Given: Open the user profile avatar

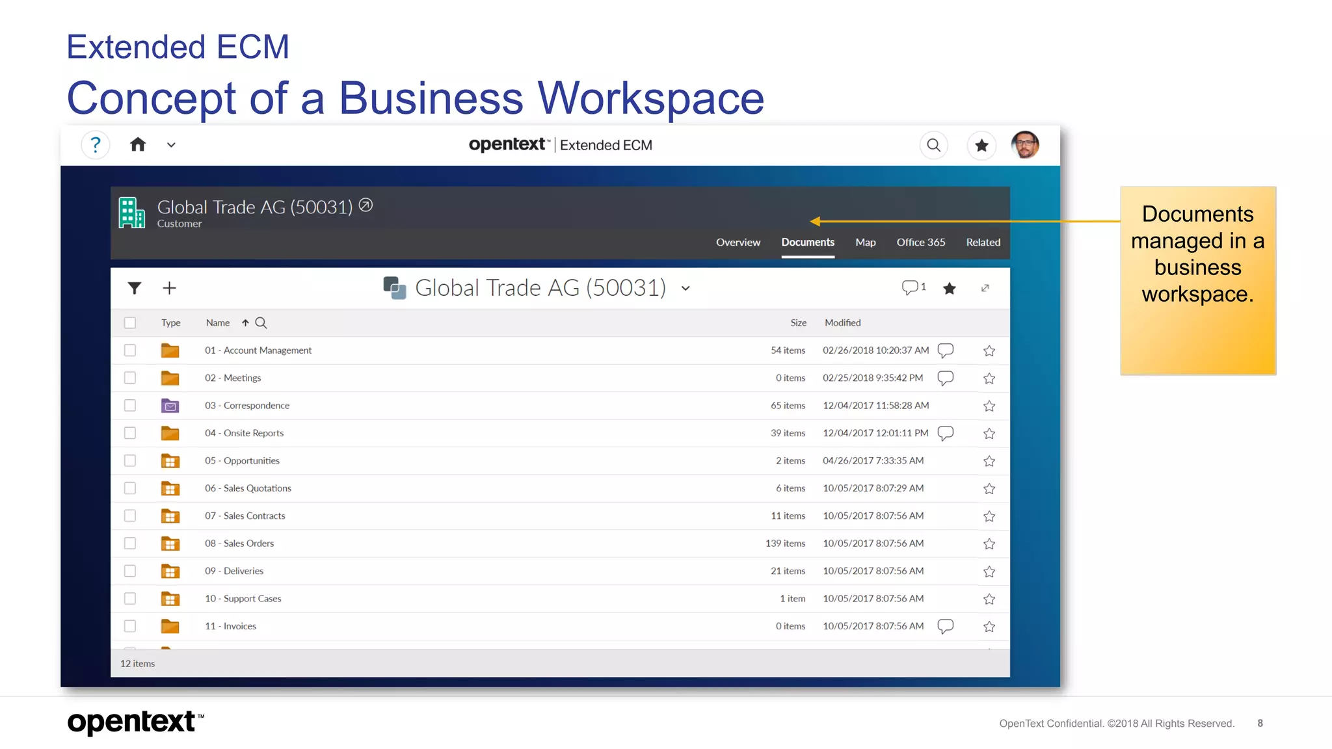Looking at the screenshot, I should click(1025, 144).
